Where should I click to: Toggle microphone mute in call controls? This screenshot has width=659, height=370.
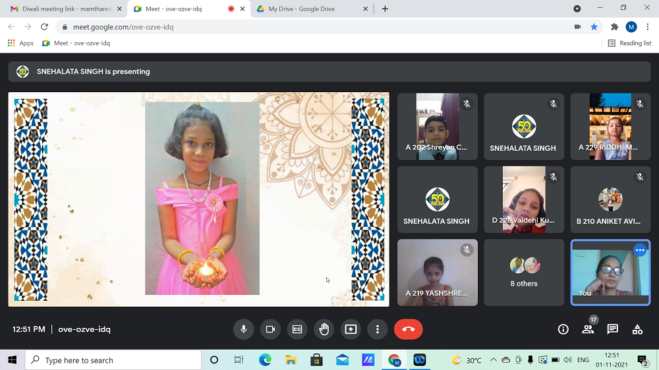[243, 329]
